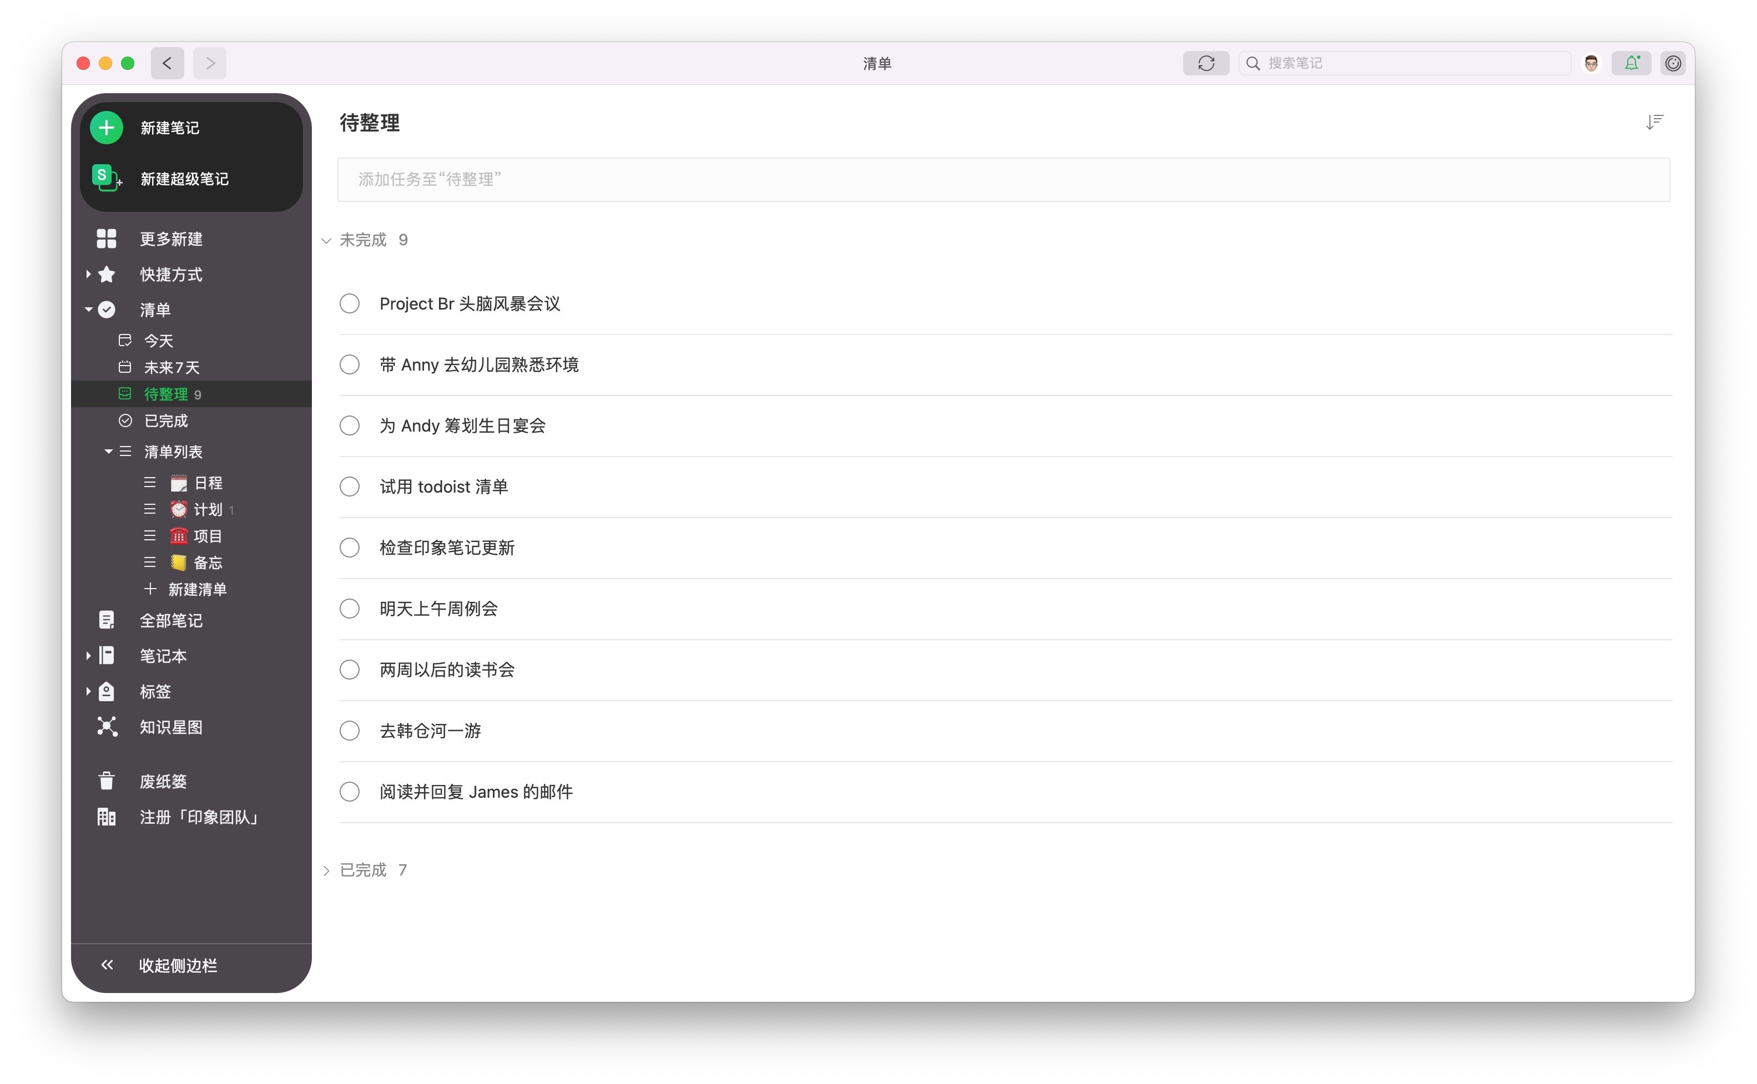The image size is (1757, 1084).
Task: Click 新建超级笔记 label
Action: tap(184, 179)
